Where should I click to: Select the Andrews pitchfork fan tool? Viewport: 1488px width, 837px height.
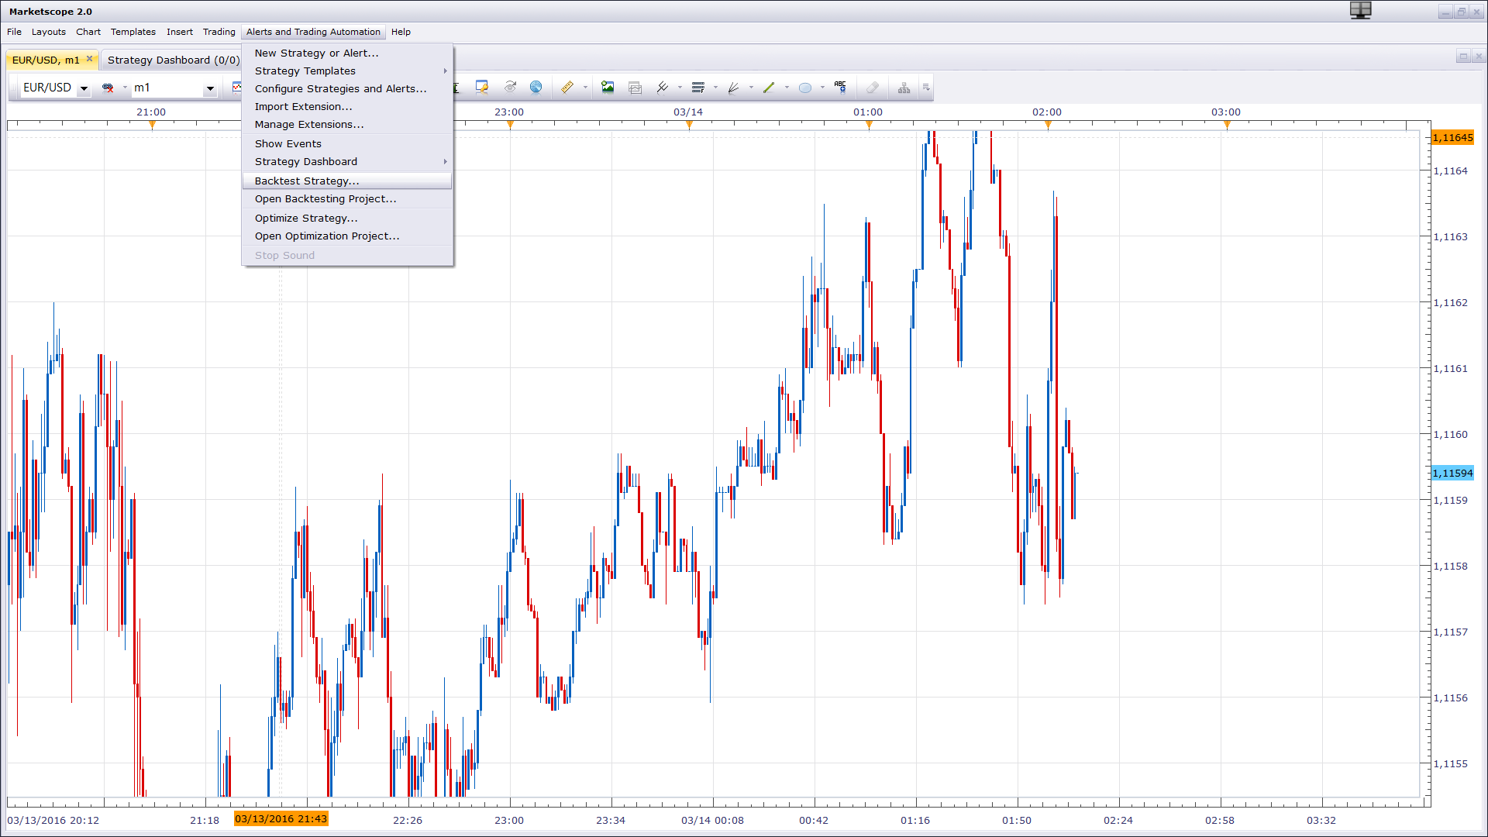tap(734, 88)
